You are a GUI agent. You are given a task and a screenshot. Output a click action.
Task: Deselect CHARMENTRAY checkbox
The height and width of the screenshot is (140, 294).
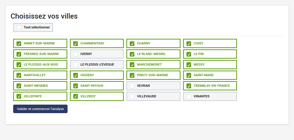coord(76,44)
